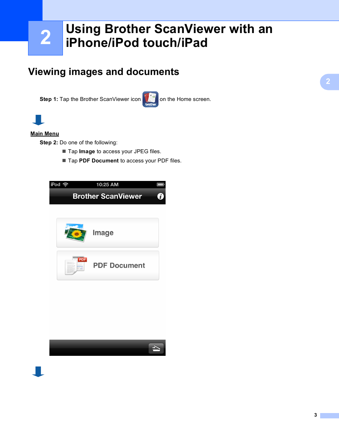Open the Image menu button
Image resolution: width=339 pixels, height=439 pixels.
[x=108, y=233]
